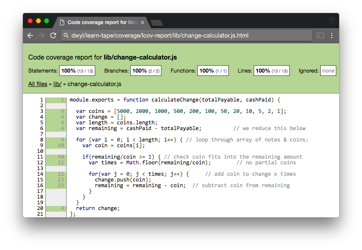The width and height of the screenshot is (362, 250).
Task: Click the Branches 100% (2 / 2) box
Action: point(146,71)
